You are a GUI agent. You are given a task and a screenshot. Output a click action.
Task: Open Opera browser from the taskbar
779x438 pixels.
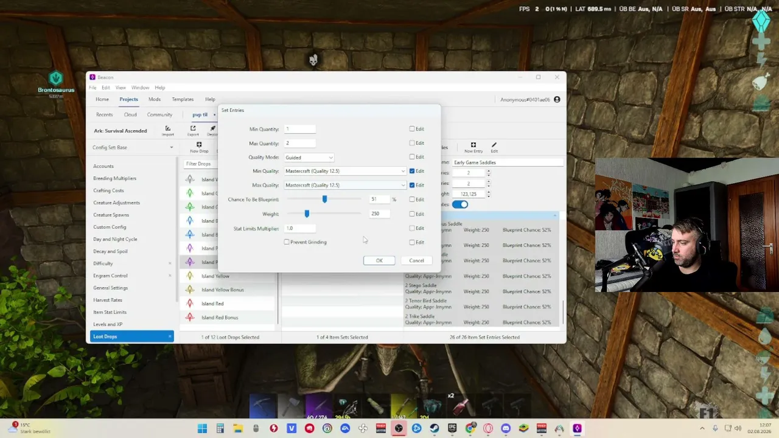pyautogui.click(x=488, y=428)
